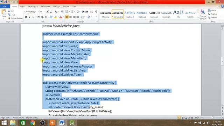Screen dimensions: 224x126
Task: Open the font color dropdown arrow
Action: pos(63,17)
